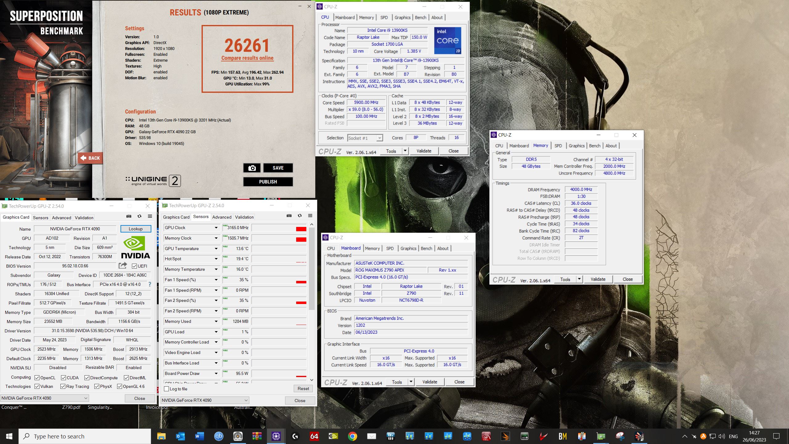
Task: Click Bus Interface question mark icon
Action: (150, 284)
